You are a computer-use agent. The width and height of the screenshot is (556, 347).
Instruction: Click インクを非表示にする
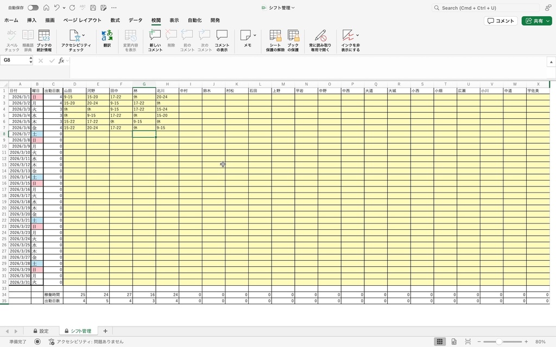[x=350, y=40]
